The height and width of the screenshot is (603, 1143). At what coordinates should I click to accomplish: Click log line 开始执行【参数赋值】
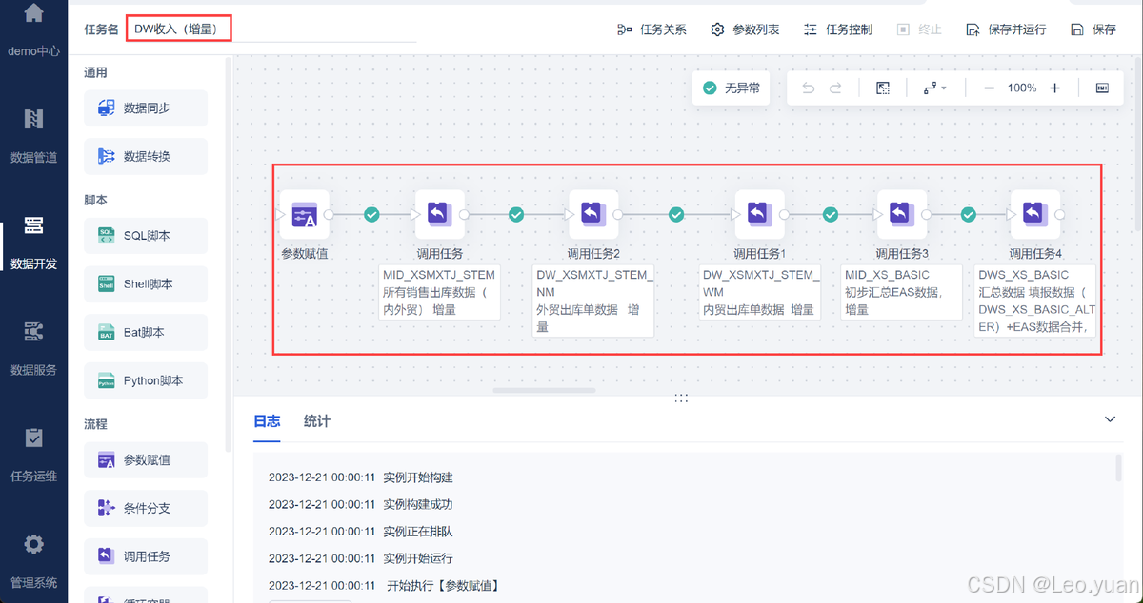point(384,585)
